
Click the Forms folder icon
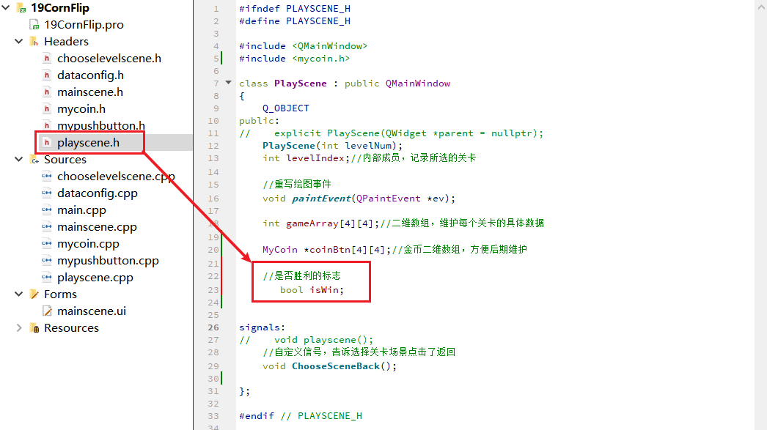(34, 294)
